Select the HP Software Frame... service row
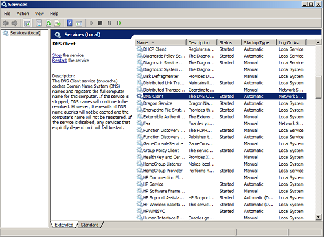 (x=221, y=191)
